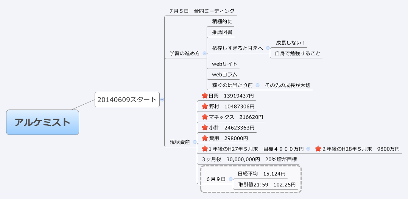408x199 pixels.
Task: Click the star marker on 野村
Action: point(205,107)
